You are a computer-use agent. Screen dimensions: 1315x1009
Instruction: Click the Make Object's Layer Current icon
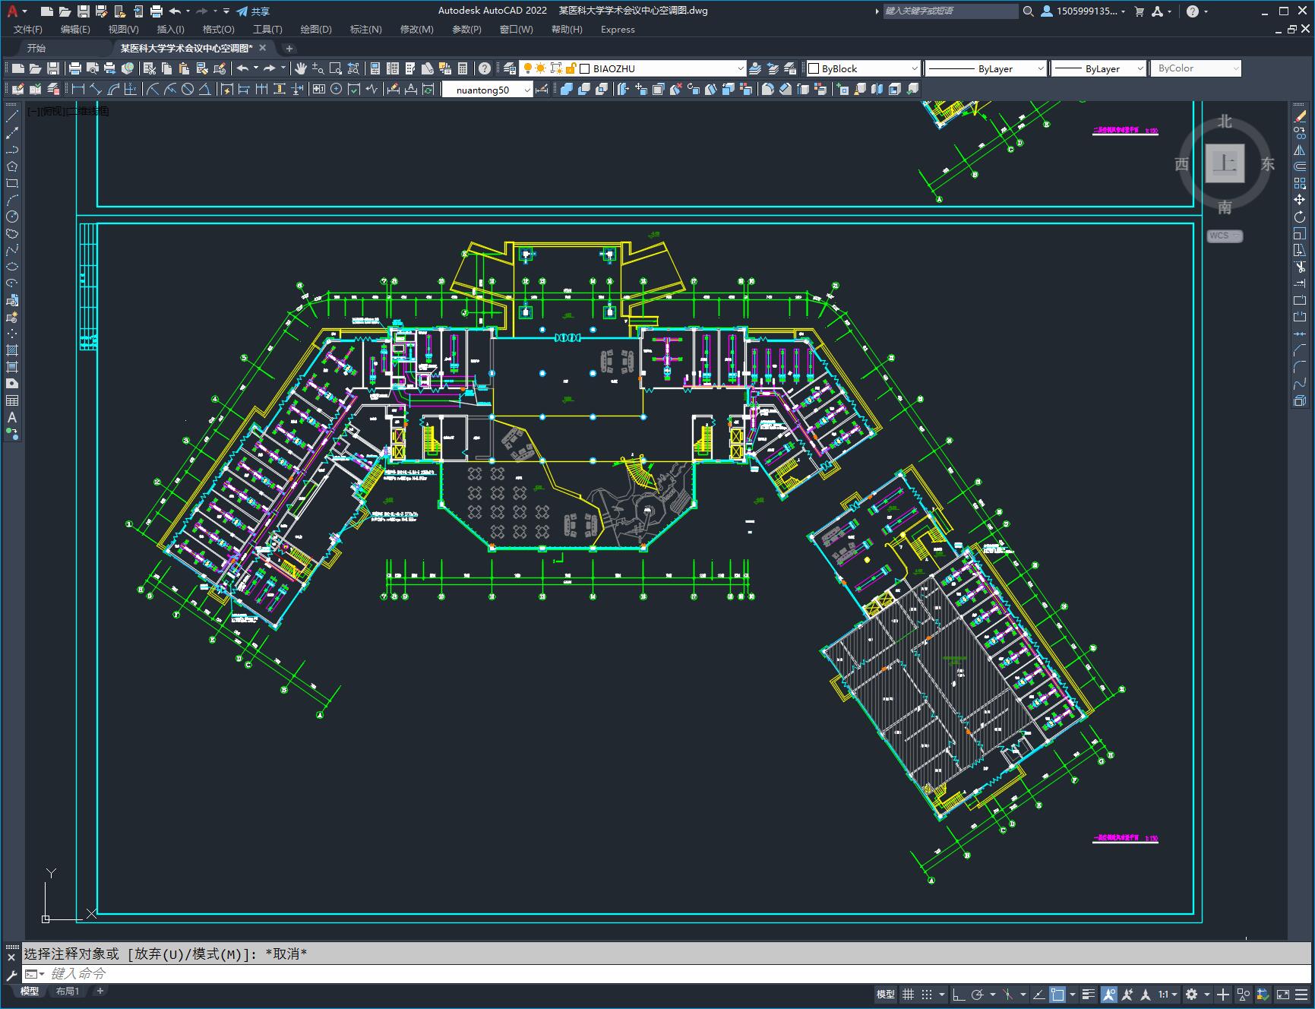[755, 68]
